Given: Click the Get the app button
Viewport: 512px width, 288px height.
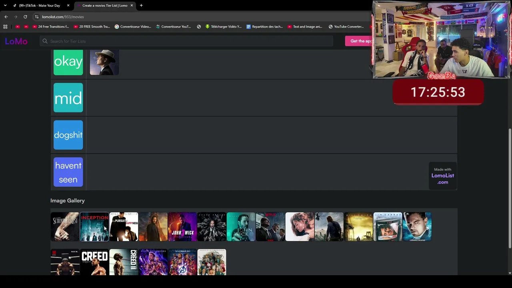Looking at the screenshot, I should tap(360, 41).
